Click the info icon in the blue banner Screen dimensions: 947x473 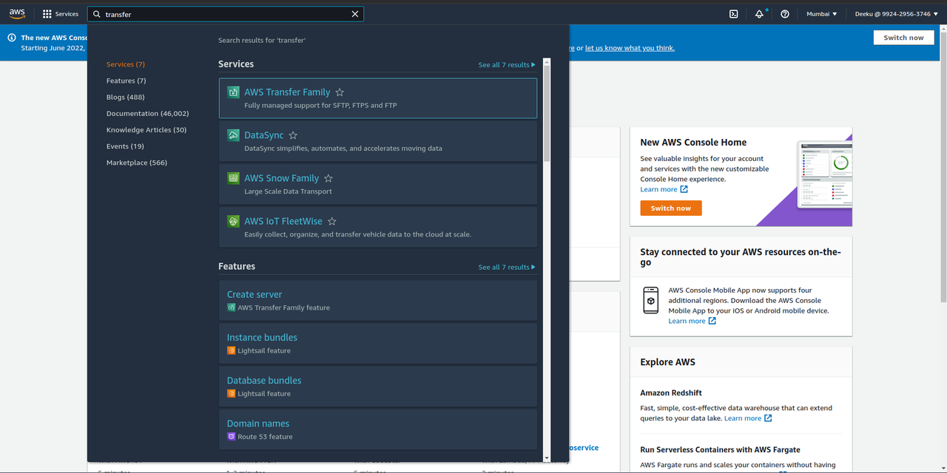(x=12, y=38)
